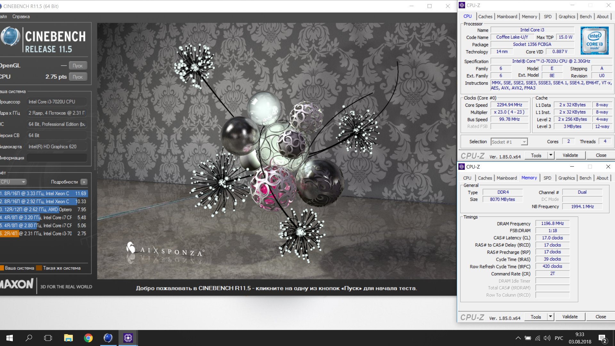Screen dimensions: 615x346
Task: Click the Информация input field
Action: [57, 158]
